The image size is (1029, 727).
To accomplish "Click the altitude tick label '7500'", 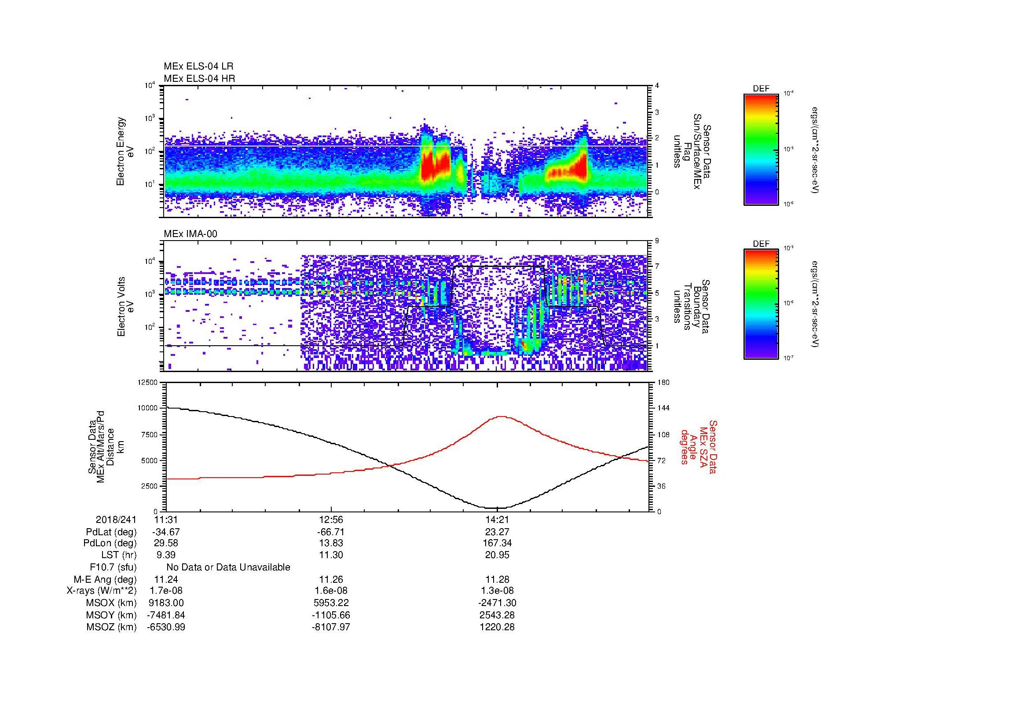I will [x=149, y=435].
